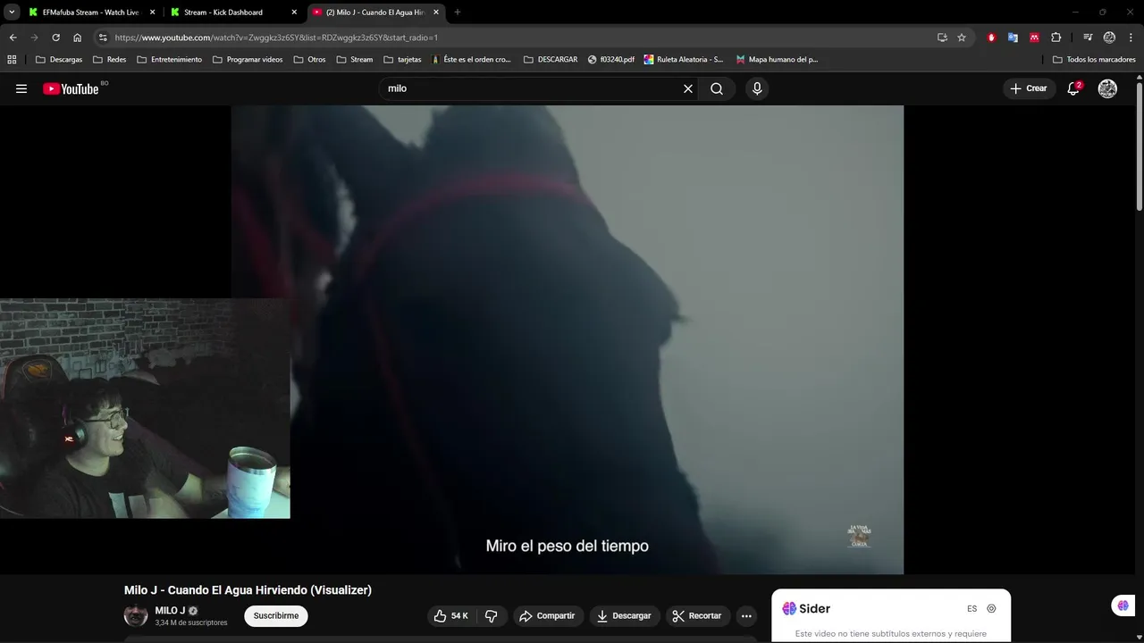Open the DESCARGAR bookmark folder
This screenshot has width=1144, height=643.
point(551,60)
